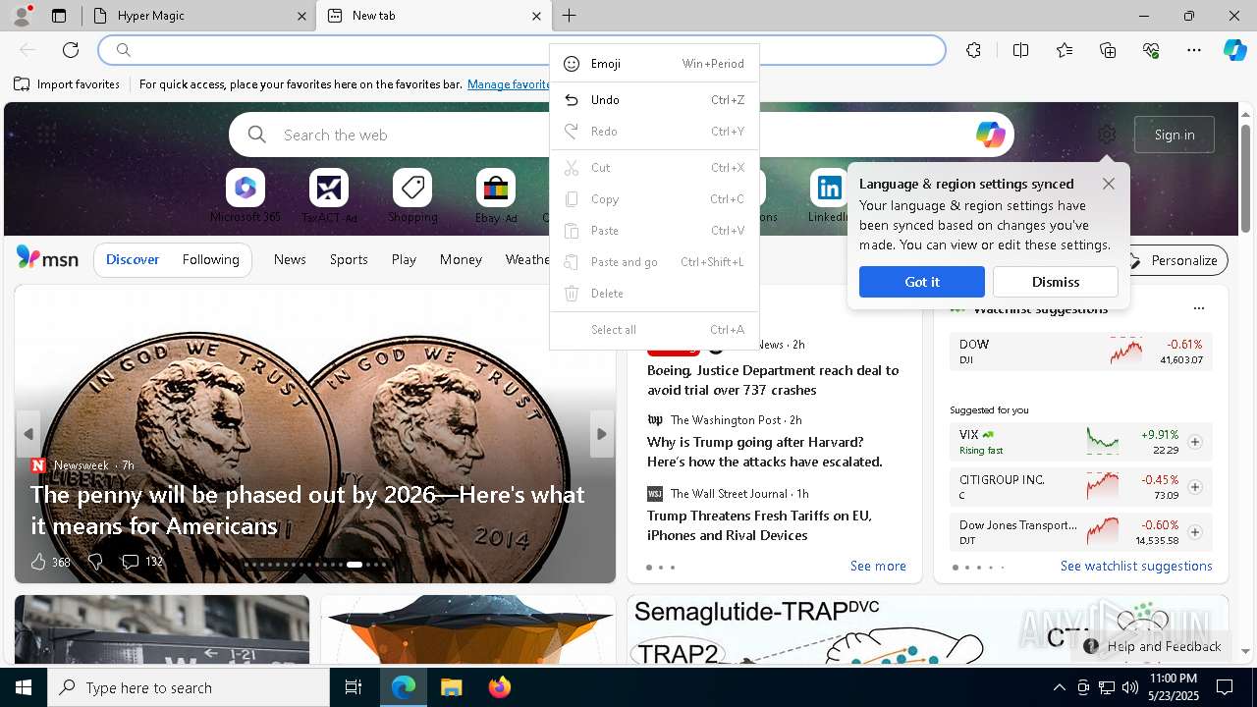This screenshot has width=1257, height=707.
Task: Go to msn logo home
Action: 47,258
